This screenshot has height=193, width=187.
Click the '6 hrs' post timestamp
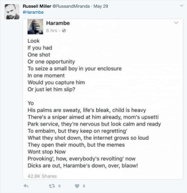coord(52,31)
